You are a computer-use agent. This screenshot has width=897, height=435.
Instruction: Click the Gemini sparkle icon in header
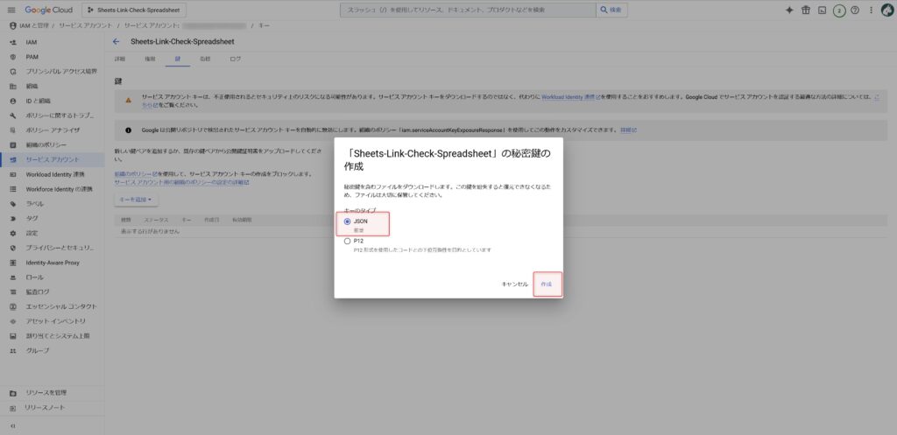[789, 10]
